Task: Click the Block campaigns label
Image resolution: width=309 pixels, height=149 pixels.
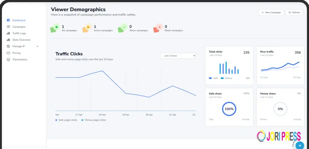Action: coord(174,31)
